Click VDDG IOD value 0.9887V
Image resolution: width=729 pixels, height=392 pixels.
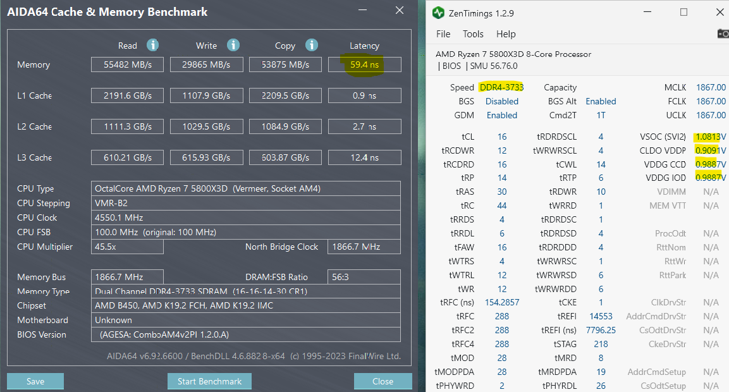coord(711,178)
